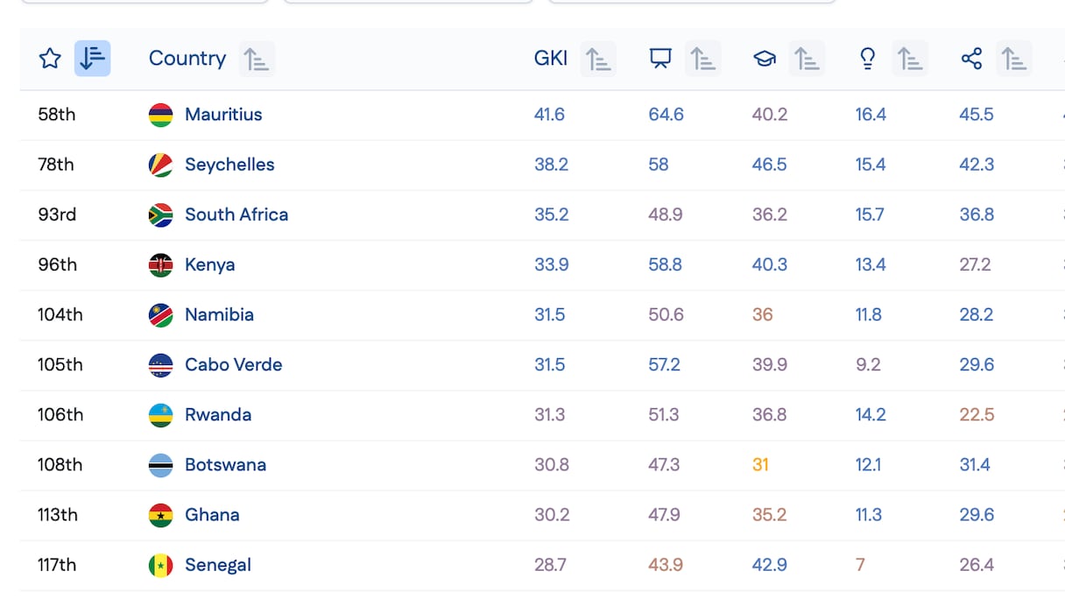Sort by the graduation cap column

coord(807,59)
